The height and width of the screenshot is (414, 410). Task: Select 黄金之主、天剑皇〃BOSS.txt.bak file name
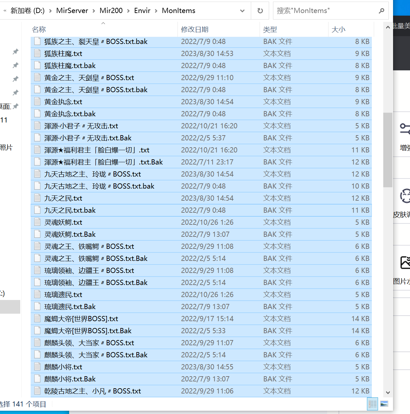pos(96,90)
